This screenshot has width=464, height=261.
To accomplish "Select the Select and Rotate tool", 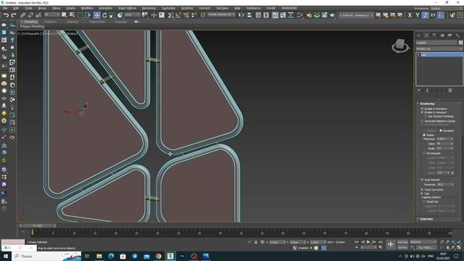I will point(104,15).
